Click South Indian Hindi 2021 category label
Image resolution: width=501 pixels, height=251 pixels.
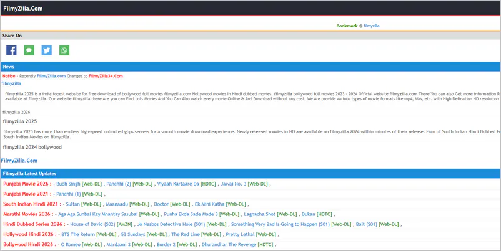(32, 204)
